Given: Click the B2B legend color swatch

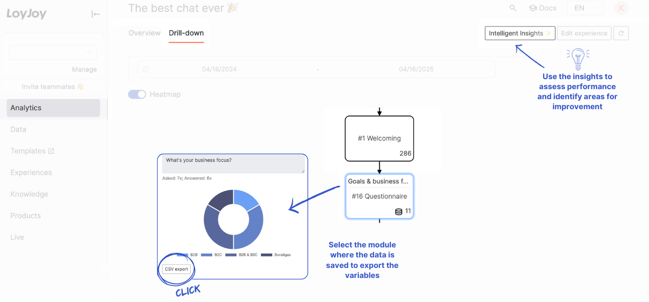Looking at the screenshot, I should point(182,255).
